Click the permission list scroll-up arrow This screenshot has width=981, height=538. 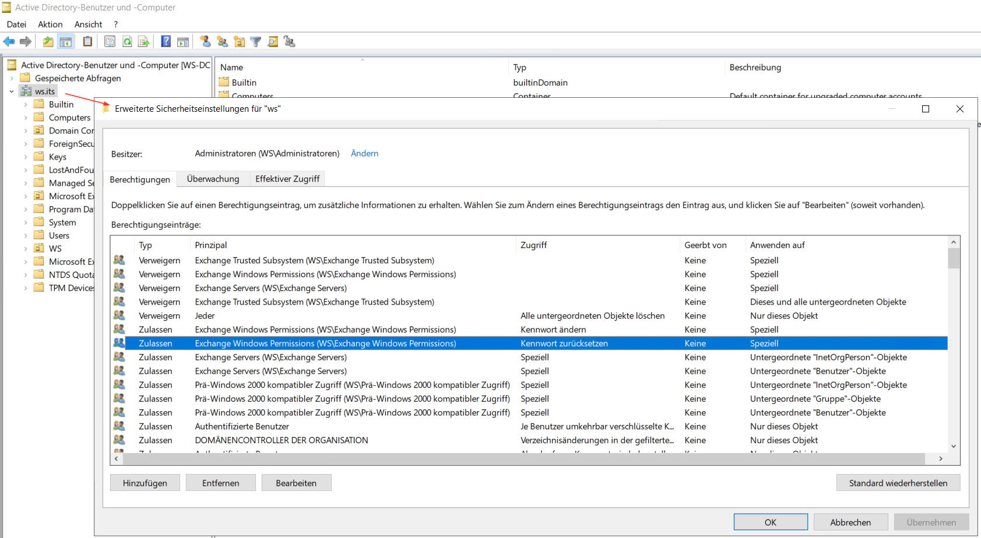pos(954,242)
